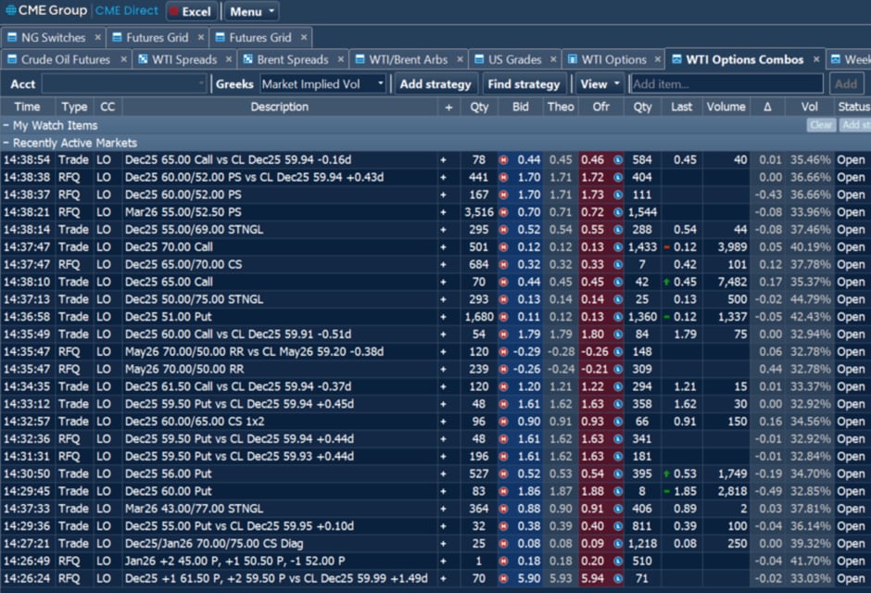Click description Dec25 65.00/70.00 CS
This screenshot has width=871, height=593.
[x=183, y=265]
